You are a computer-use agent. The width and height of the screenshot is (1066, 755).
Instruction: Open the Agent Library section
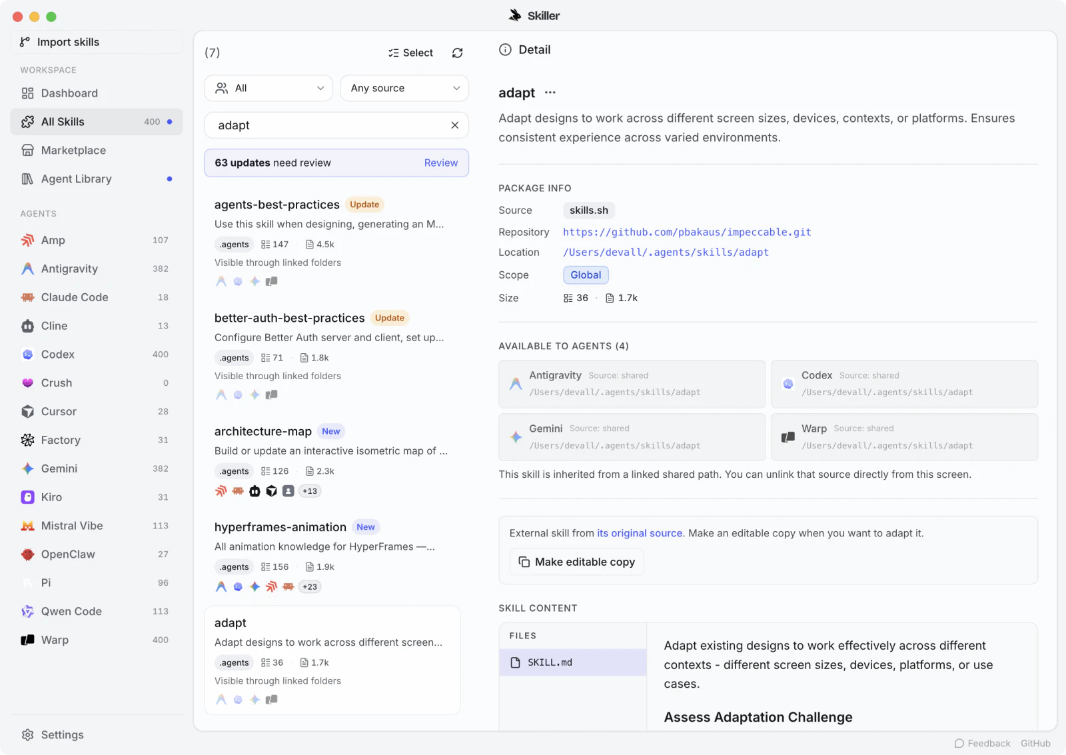click(97, 179)
